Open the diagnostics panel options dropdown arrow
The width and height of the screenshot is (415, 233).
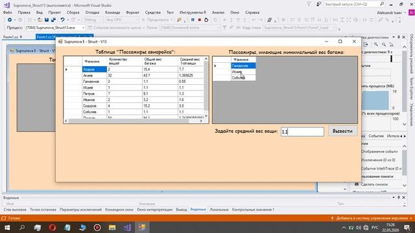coord(394,38)
